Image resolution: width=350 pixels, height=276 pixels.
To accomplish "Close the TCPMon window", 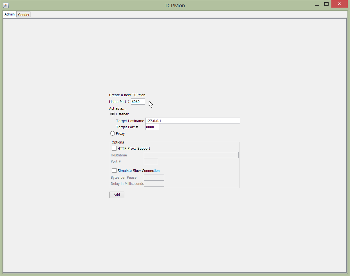I will (x=339, y=4).
